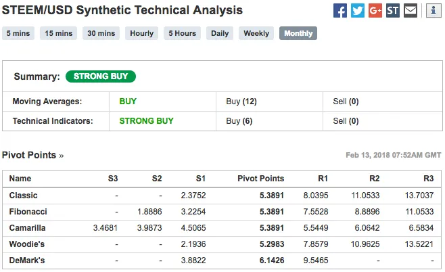This screenshot has width=445, height=272.
Task: Click the timestamp Feb 13, 2018 07:52AM GMT
Action: [x=394, y=155]
